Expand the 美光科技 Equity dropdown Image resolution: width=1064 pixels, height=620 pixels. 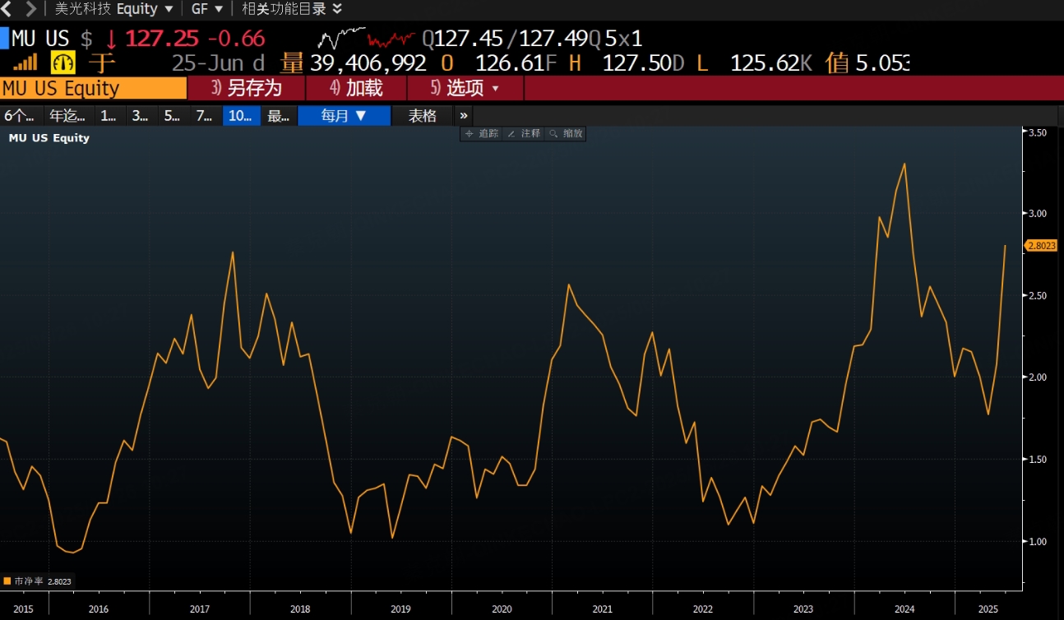pyautogui.click(x=114, y=9)
